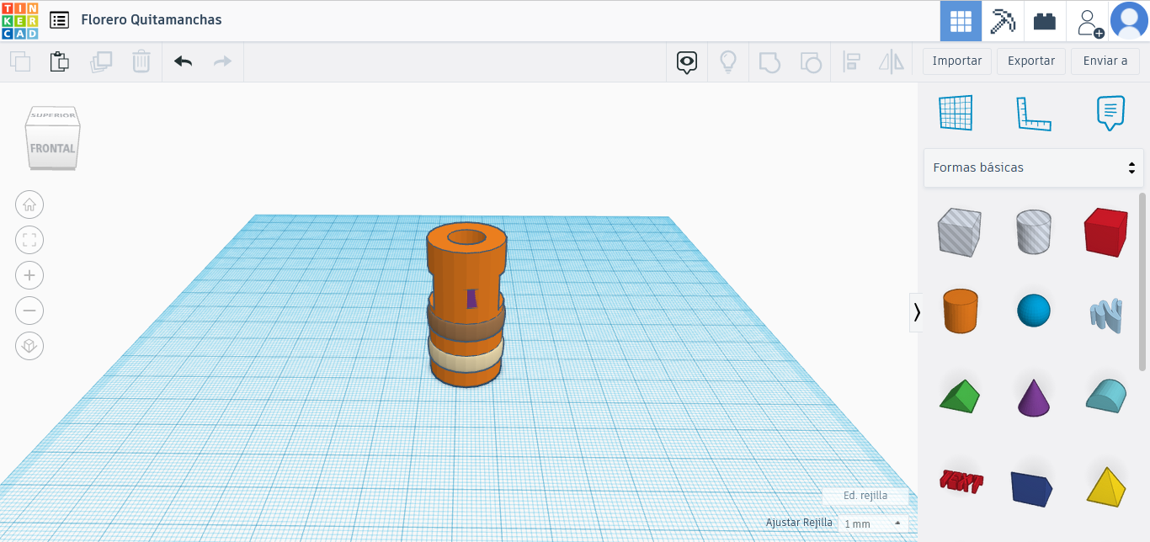Rename the design title Florero Quitamanchas
Image resolution: width=1150 pixels, height=542 pixels.
(x=152, y=19)
